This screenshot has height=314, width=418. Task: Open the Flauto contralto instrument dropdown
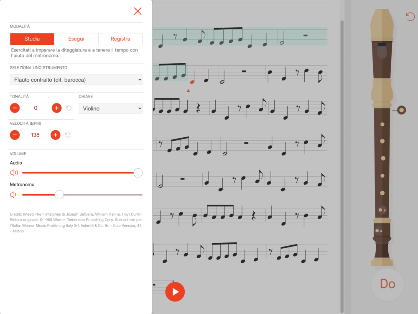pyautogui.click(x=76, y=80)
